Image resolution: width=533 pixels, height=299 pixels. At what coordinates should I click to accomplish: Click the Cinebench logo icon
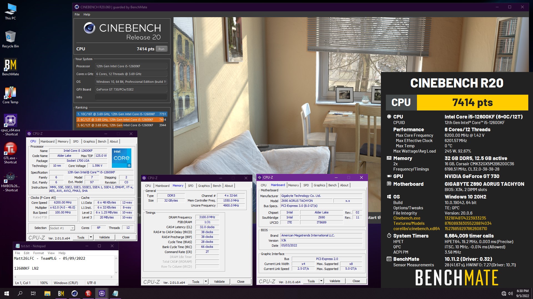pos(90,28)
